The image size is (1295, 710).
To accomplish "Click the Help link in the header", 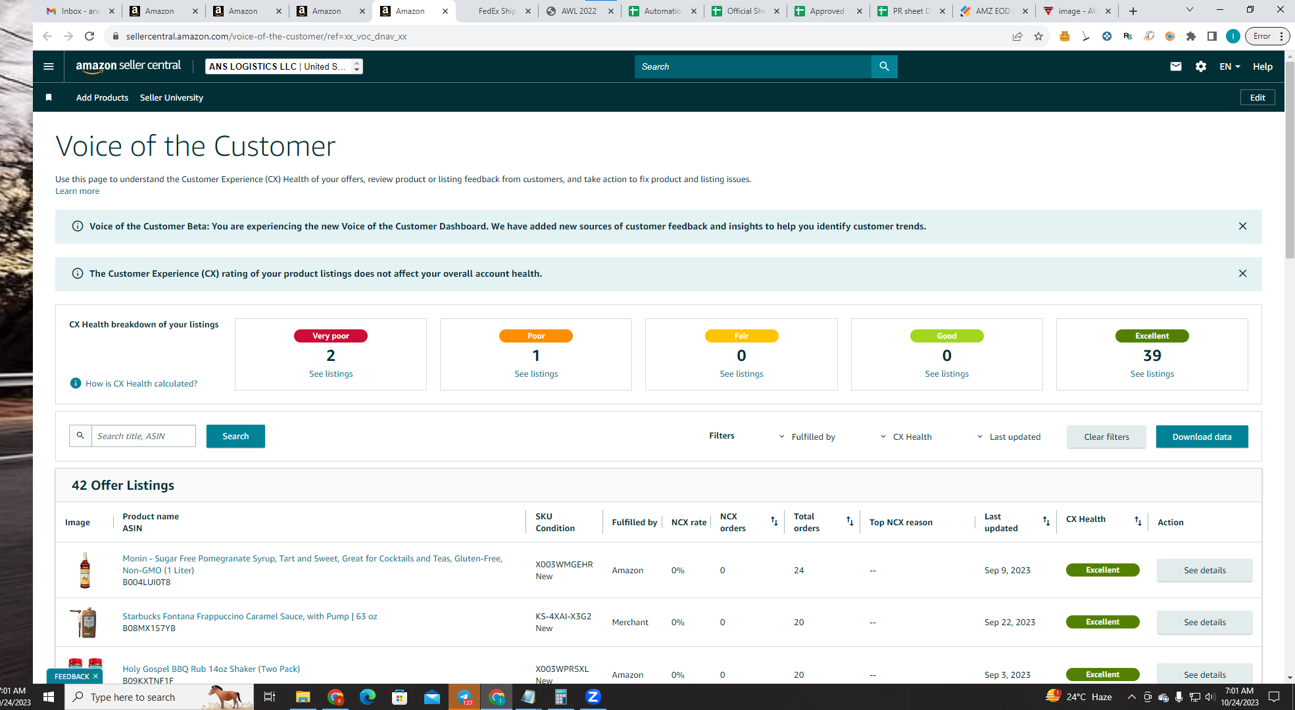I will [1262, 66].
